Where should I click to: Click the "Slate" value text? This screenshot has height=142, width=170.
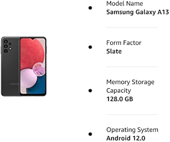click(x=114, y=51)
